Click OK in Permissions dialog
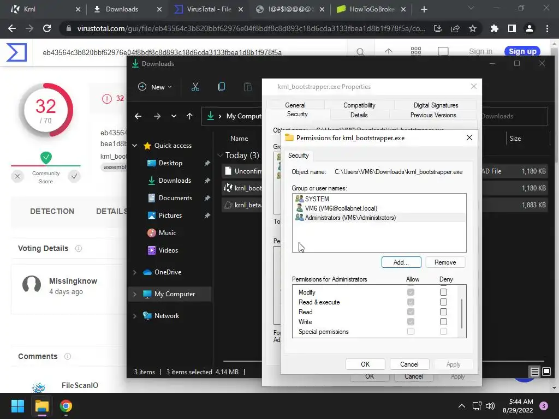Image resolution: width=559 pixels, height=419 pixels. click(x=365, y=364)
